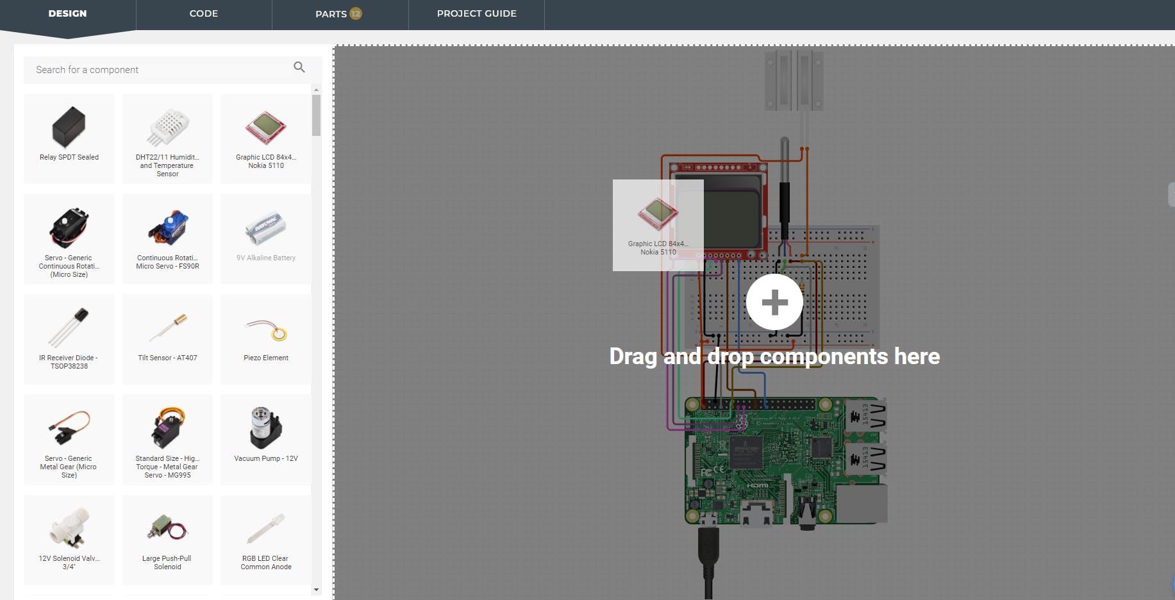Click the Search for a component field
The height and width of the screenshot is (600, 1175).
pos(157,70)
